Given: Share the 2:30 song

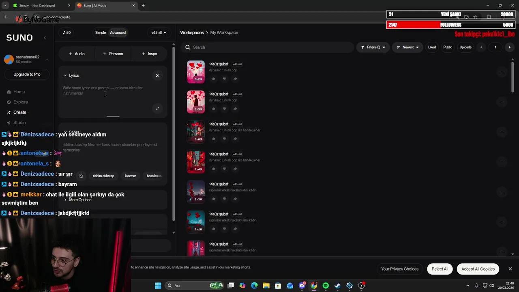Looking at the screenshot, I should [235, 199].
